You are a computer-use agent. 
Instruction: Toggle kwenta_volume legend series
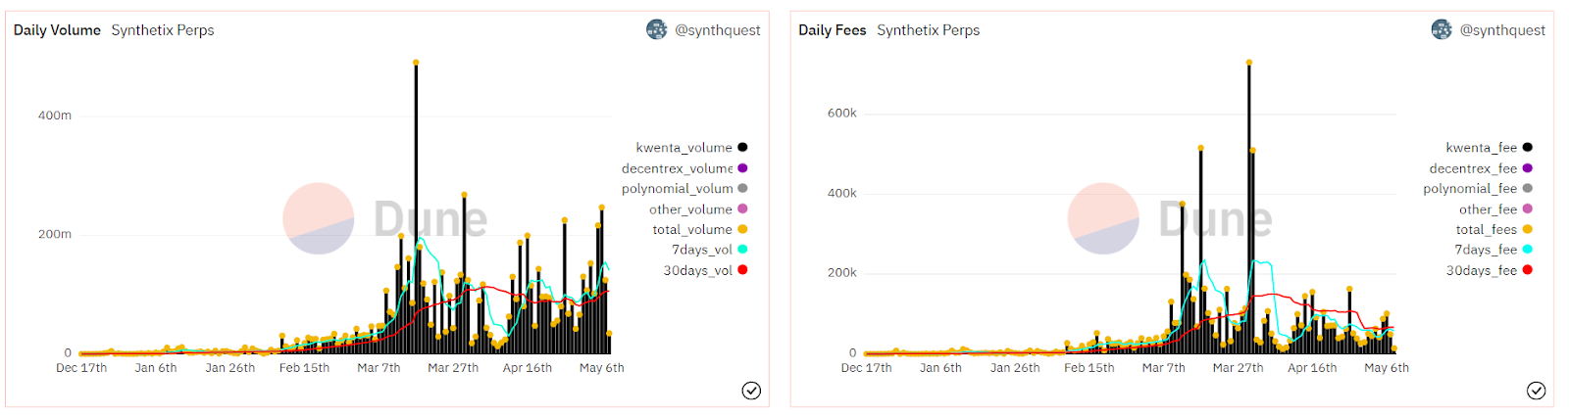coord(691,148)
